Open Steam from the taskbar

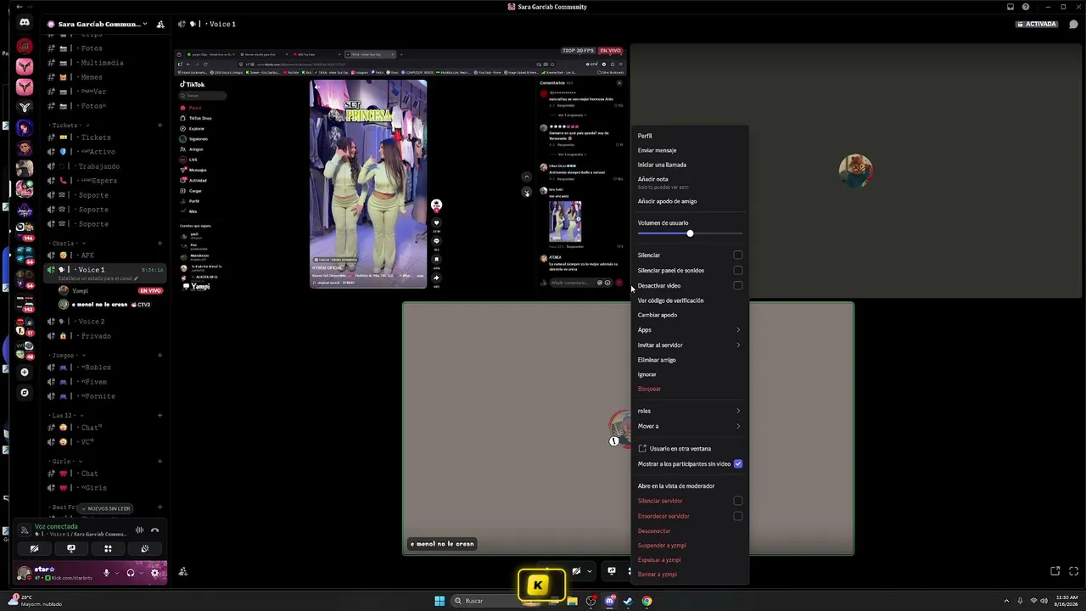tap(628, 601)
